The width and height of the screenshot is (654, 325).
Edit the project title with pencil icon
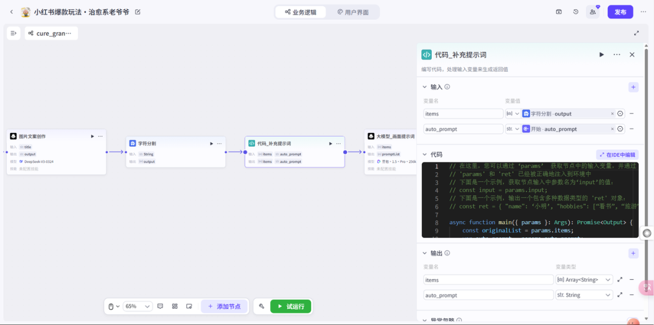tap(137, 11)
